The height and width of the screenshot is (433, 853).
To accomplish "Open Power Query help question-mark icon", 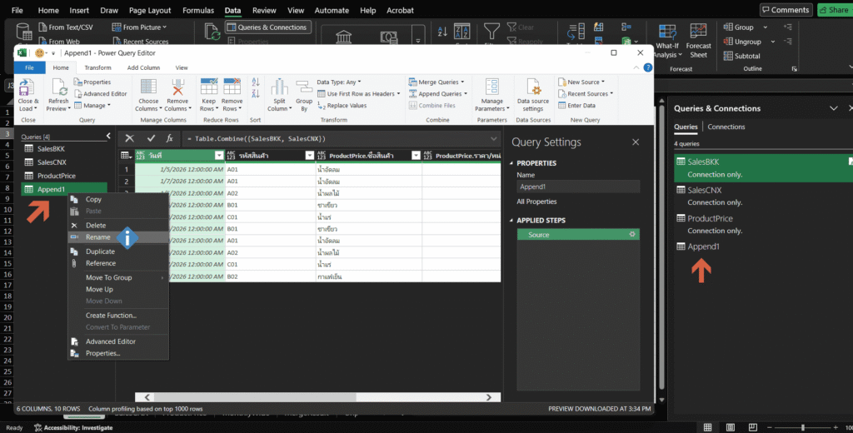I will coord(648,67).
